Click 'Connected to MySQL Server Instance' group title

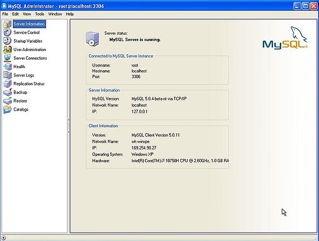pyautogui.click(x=121, y=56)
